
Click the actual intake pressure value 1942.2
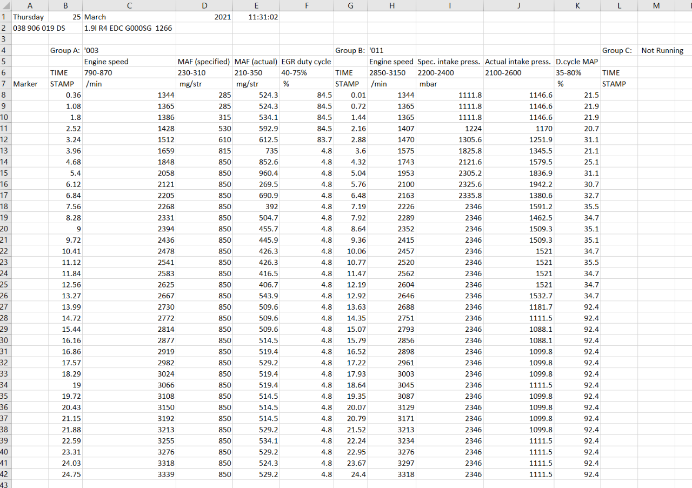pos(518,184)
